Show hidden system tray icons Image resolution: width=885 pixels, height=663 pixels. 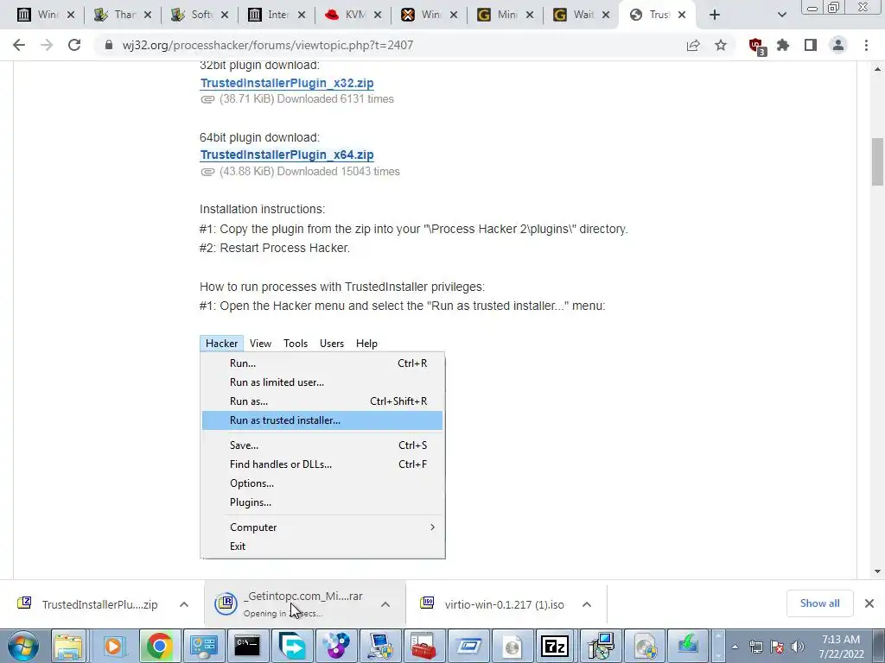click(x=735, y=647)
